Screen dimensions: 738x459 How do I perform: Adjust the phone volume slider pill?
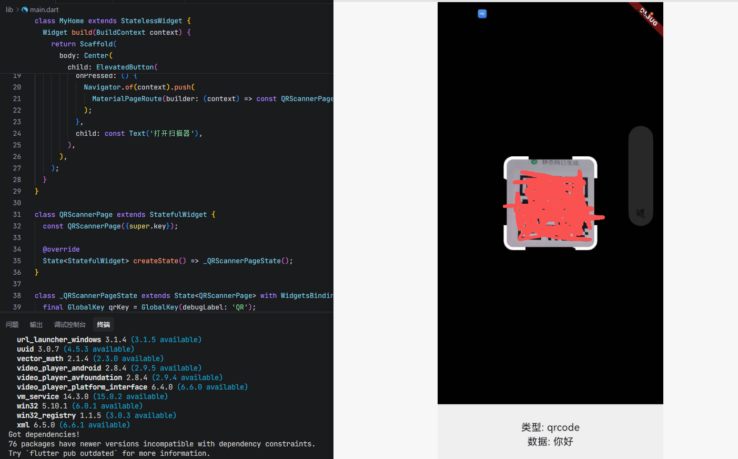641,176
